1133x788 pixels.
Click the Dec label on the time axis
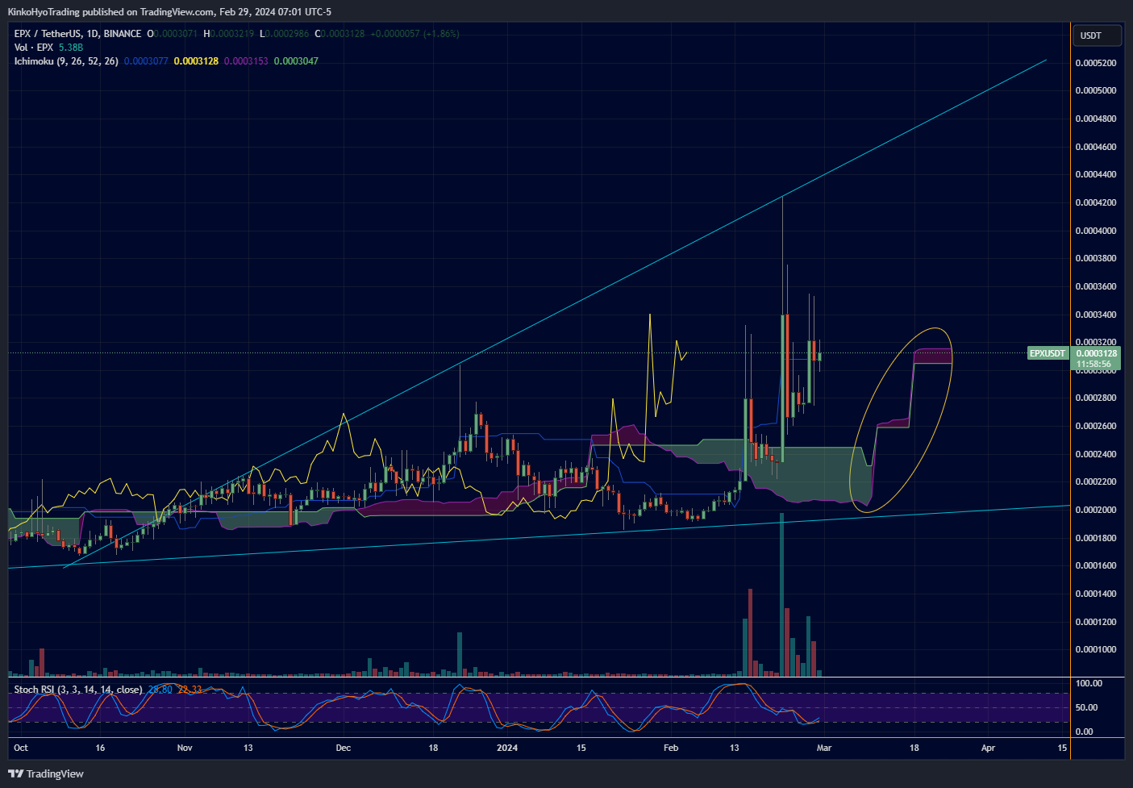point(344,748)
